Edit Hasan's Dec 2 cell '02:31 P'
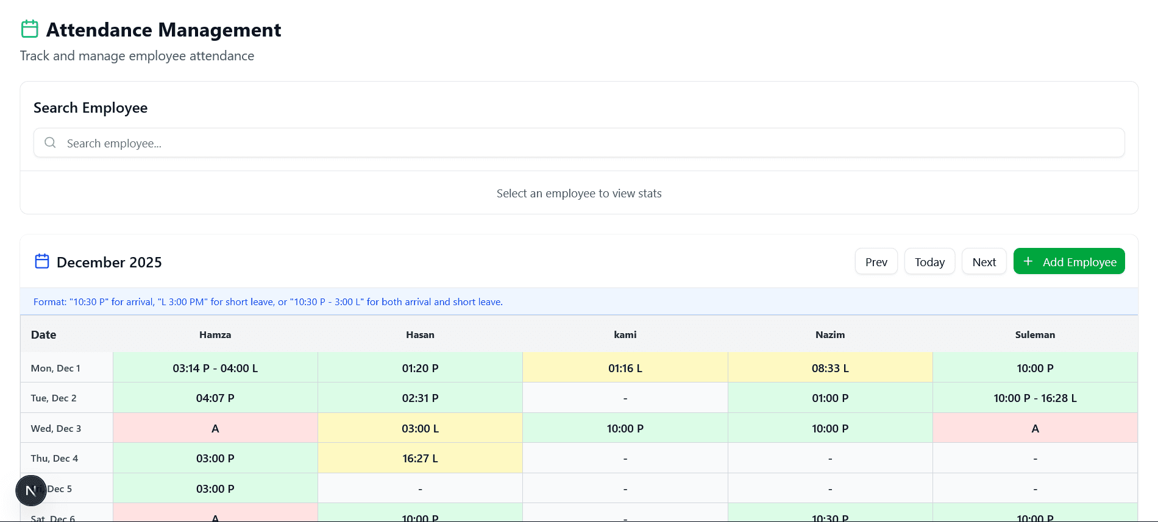This screenshot has height=522, width=1158. point(420,398)
